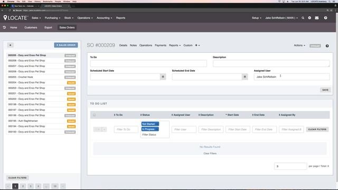Click the Filter Start Date field

(238, 129)
